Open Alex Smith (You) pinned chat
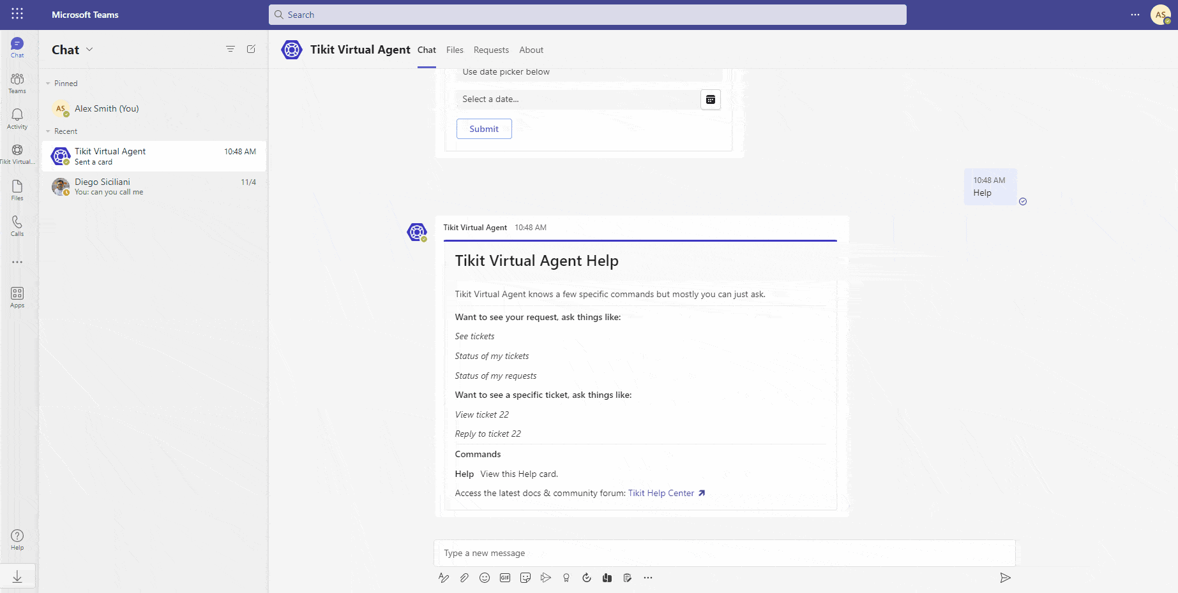Image resolution: width=1178 pixels, height=593 pixels. [154, 108]
